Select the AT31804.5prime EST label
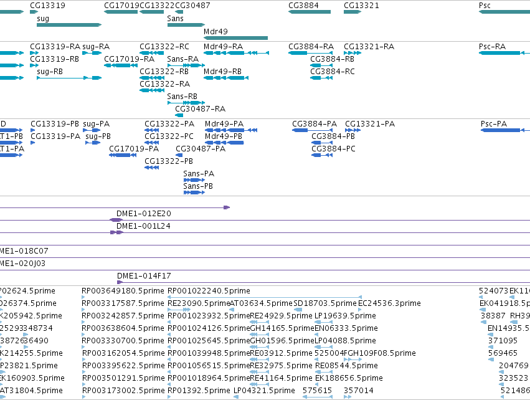This screenshot has width=530, height=400. (x=31, y=391)
